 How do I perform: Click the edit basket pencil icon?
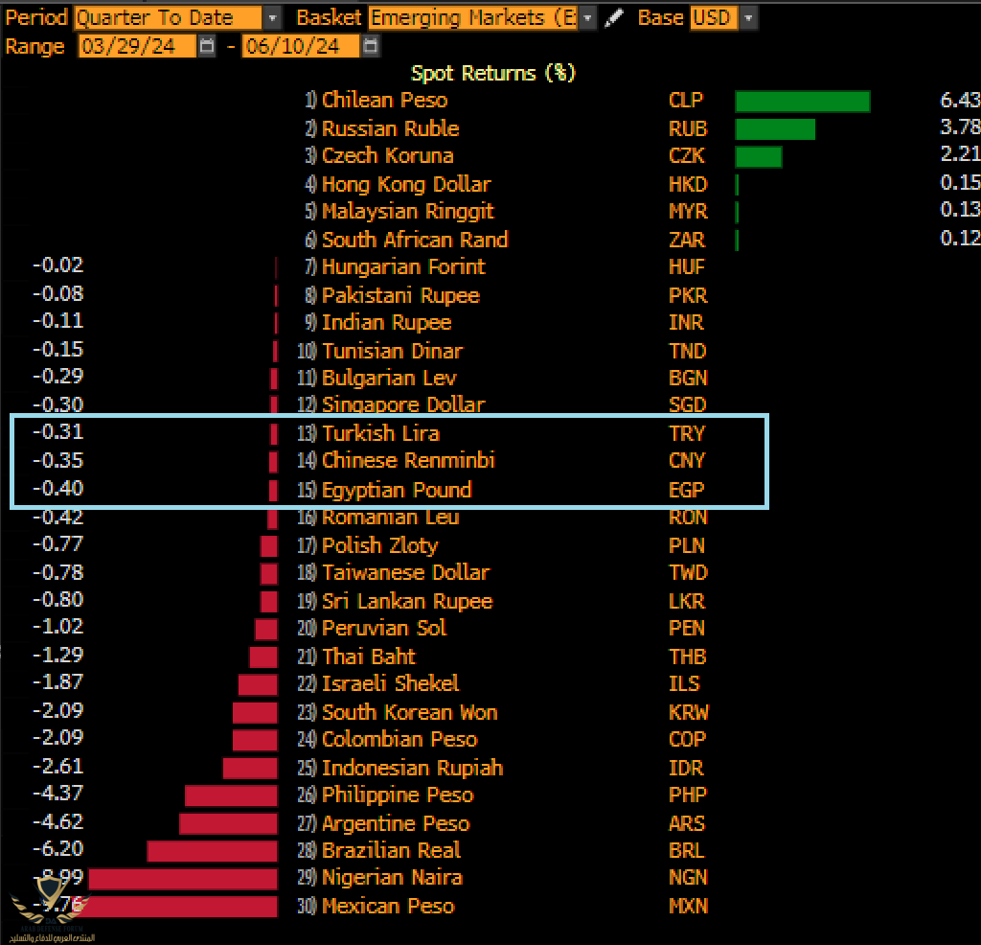point(616,18)
